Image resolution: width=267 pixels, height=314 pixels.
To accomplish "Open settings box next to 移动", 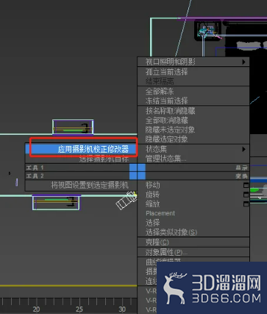I will coord(246,185).
